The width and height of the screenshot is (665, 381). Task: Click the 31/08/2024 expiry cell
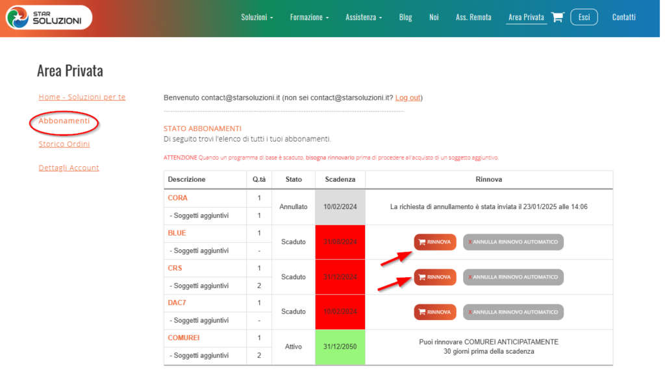point(340,242)
